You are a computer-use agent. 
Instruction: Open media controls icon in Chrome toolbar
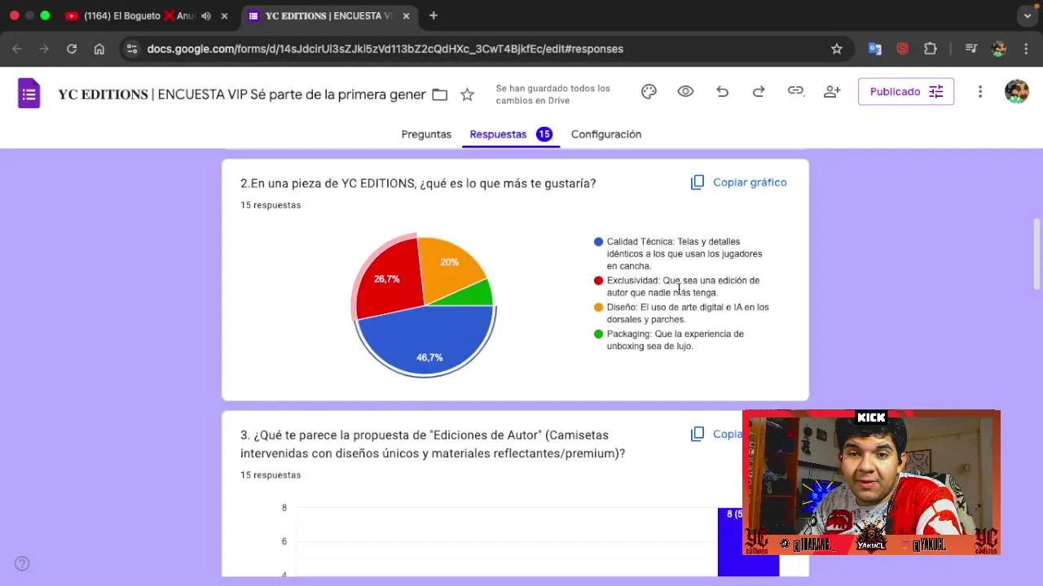tap(970, 49)
